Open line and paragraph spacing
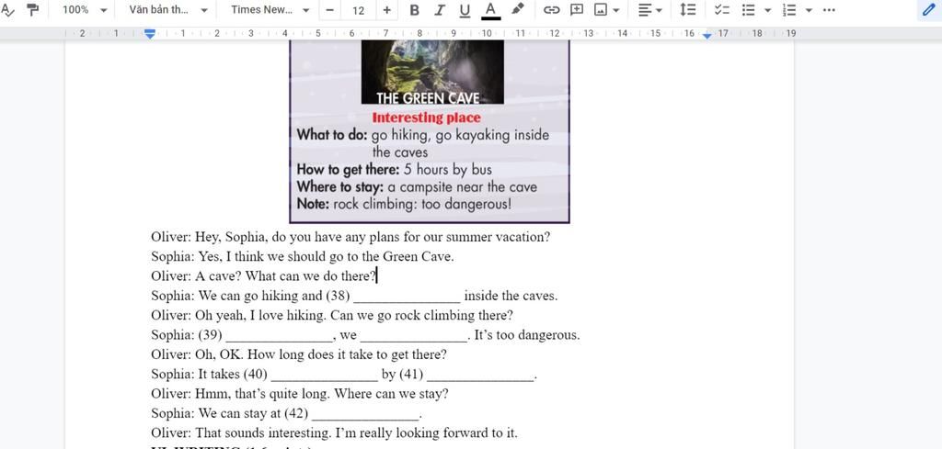Image resolution: width=942 pixels, height=449 pixels. pos(688,10)
